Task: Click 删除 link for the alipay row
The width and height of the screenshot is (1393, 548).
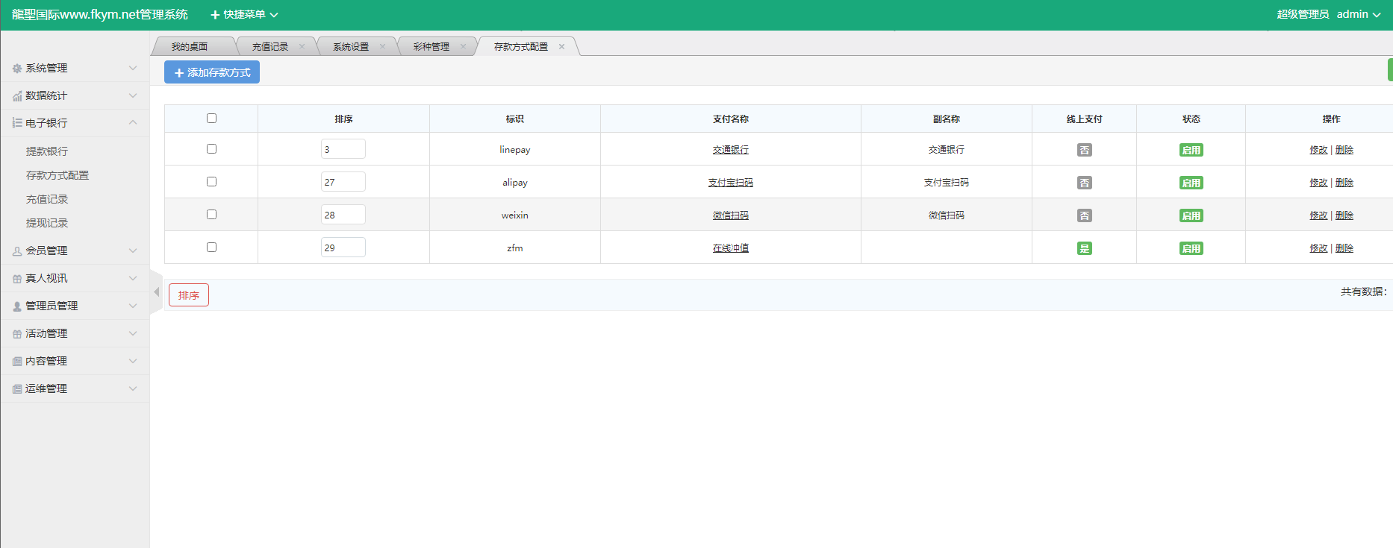Action: 1344,183
